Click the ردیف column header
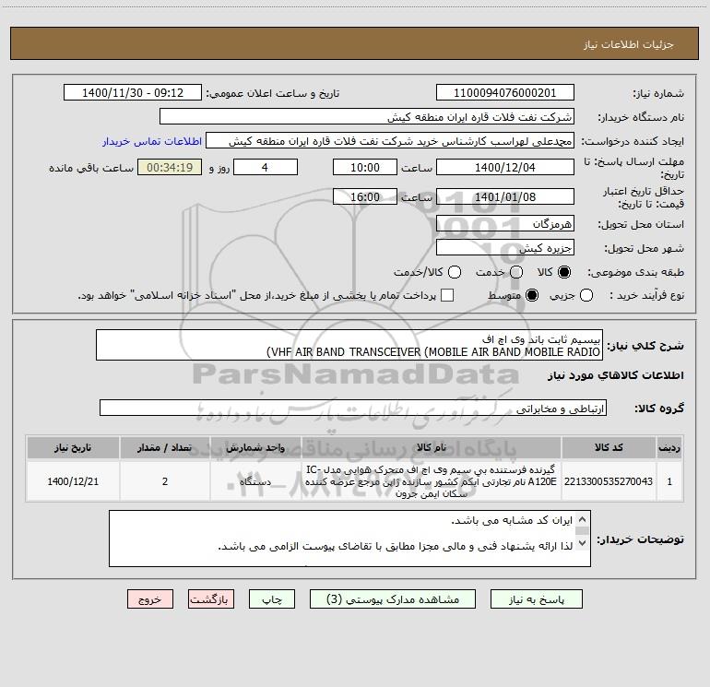This screenshot has height=687, width=710. 669,447
